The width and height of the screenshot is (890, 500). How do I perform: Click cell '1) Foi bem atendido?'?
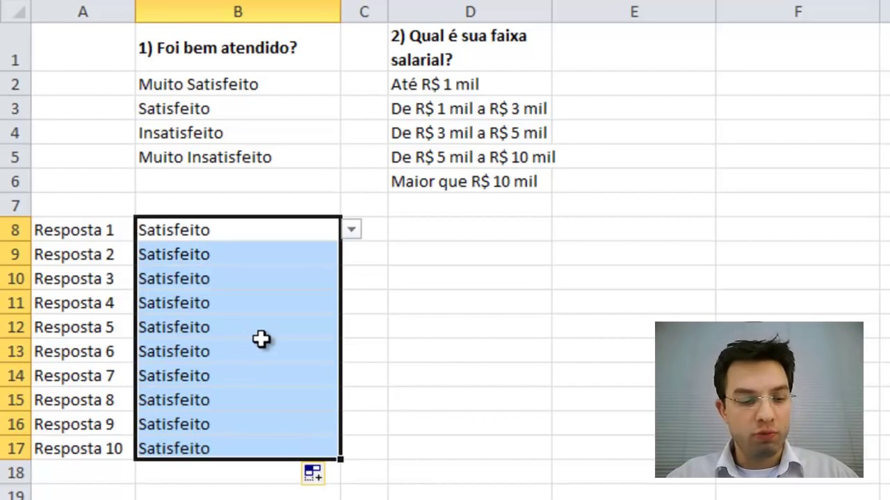238,47
